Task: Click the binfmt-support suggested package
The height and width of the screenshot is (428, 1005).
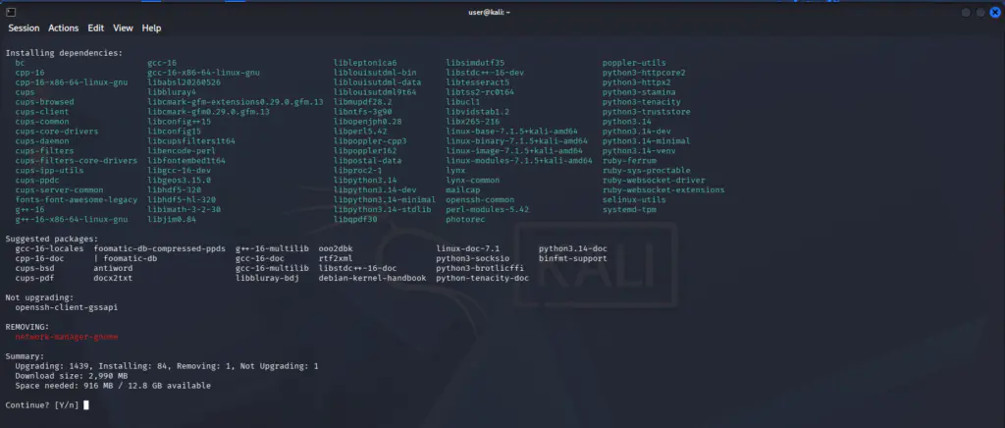Action: [573, 259]
